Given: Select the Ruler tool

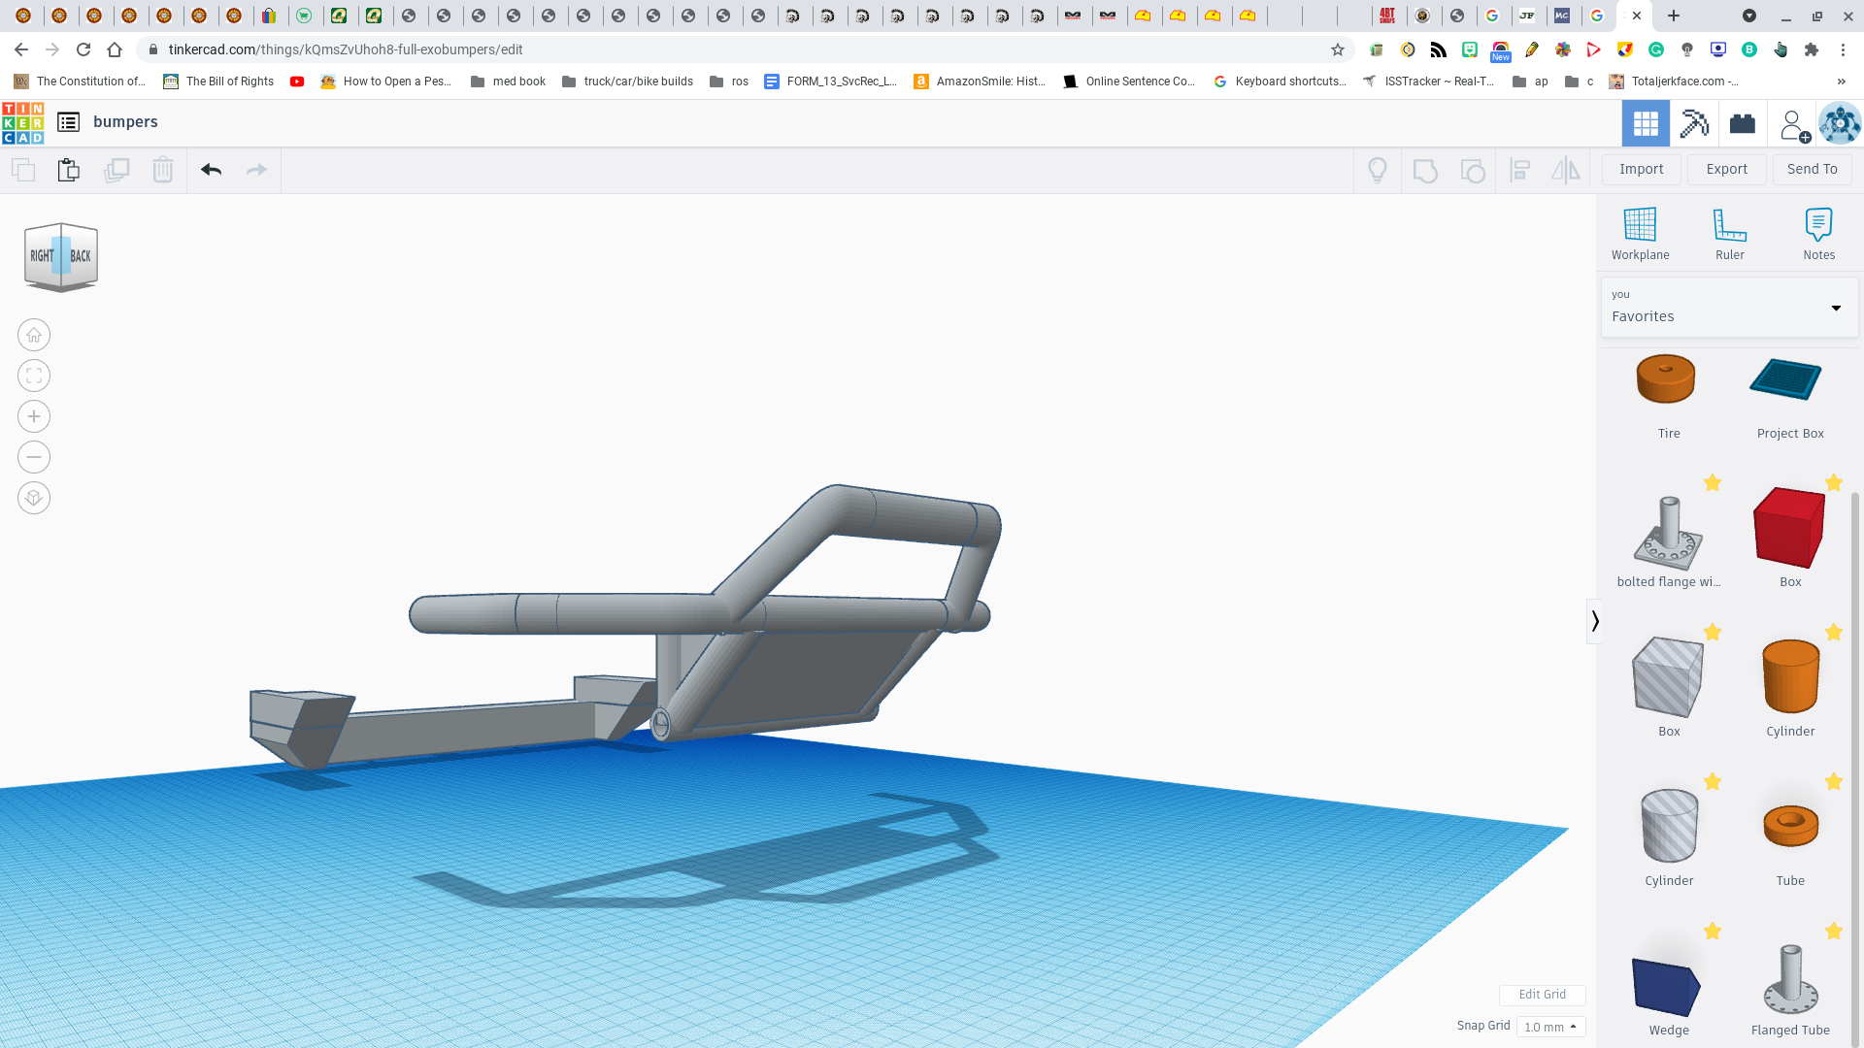Looking at the screenshot, I should (1730, 234).
